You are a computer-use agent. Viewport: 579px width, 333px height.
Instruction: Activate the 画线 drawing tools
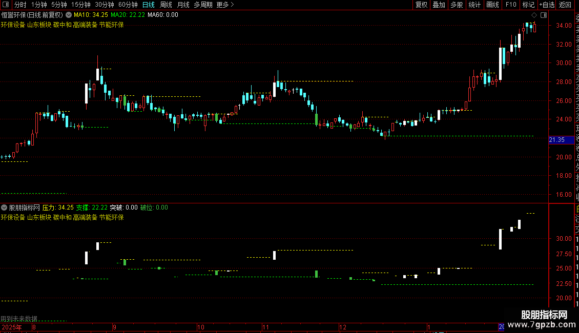492,5
